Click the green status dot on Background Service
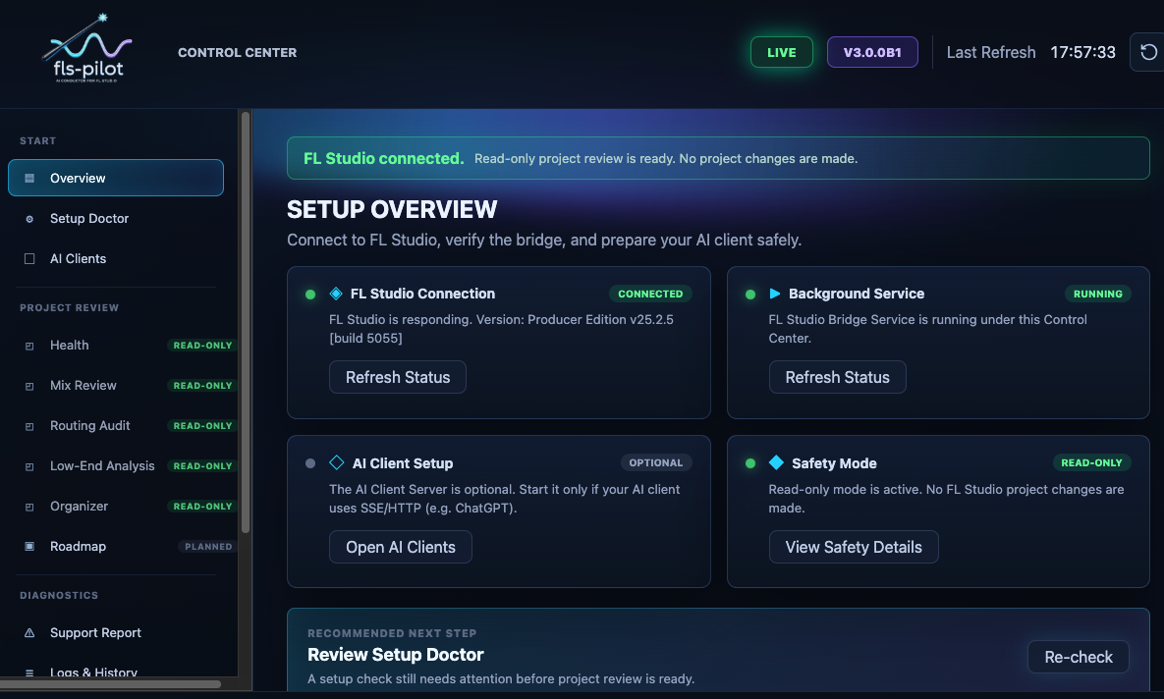This screenshot has height=699, width=1164. click(x=750, y=295)
